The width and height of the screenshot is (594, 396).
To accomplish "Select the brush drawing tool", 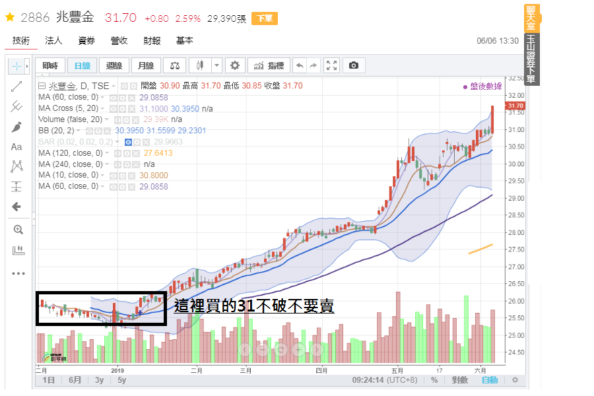I will 16,127.
